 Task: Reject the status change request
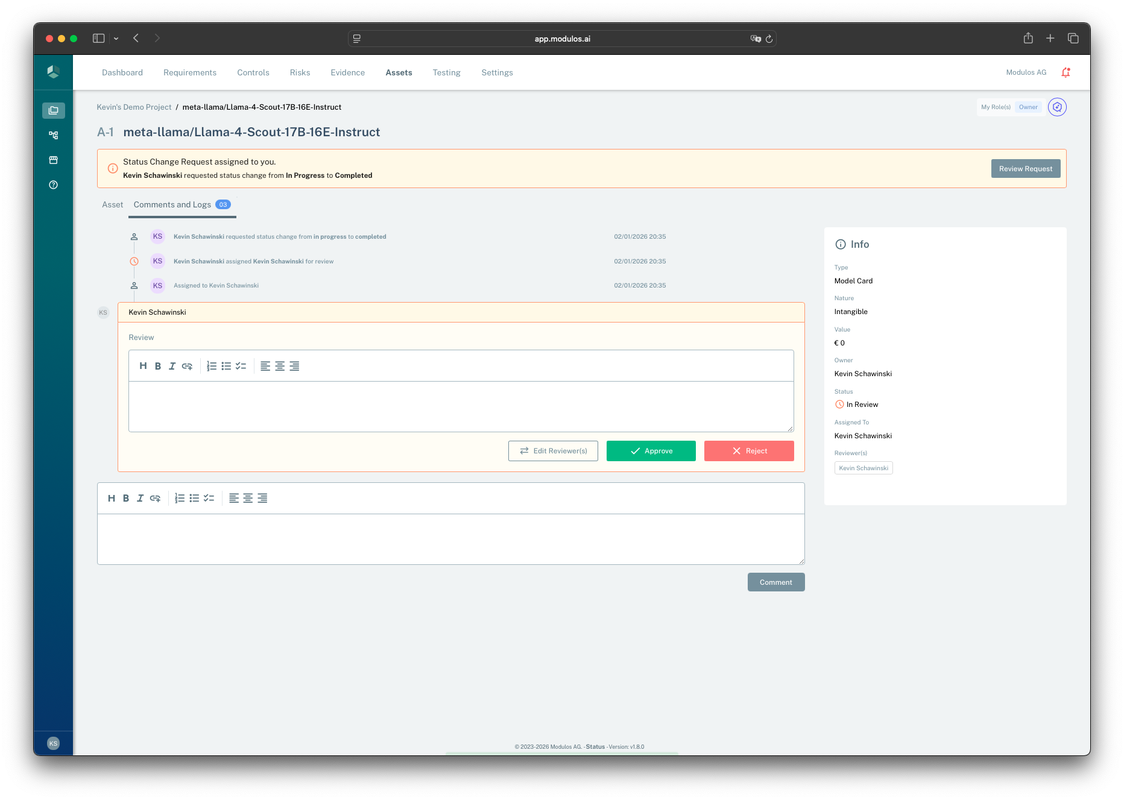[749, 450]
